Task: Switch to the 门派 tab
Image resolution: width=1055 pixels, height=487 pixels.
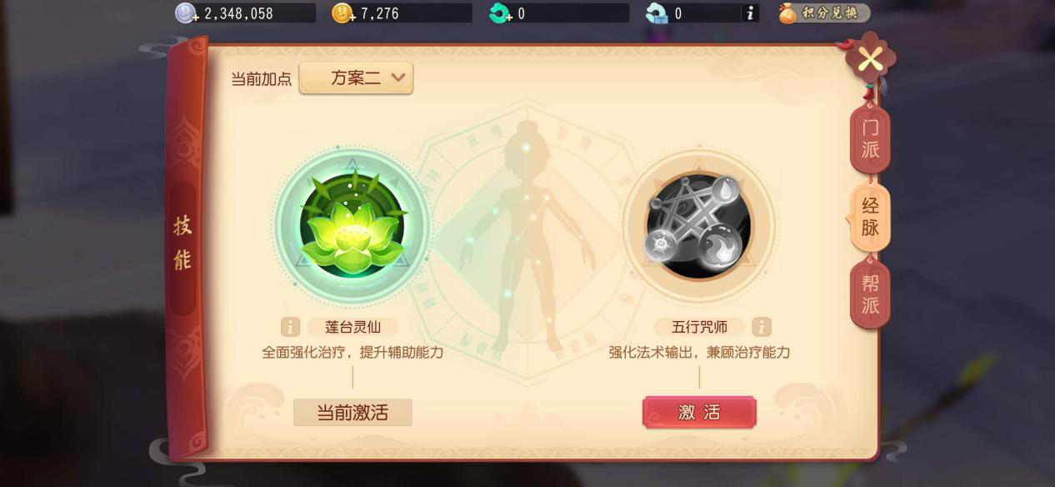Action: tap(870, 139)
